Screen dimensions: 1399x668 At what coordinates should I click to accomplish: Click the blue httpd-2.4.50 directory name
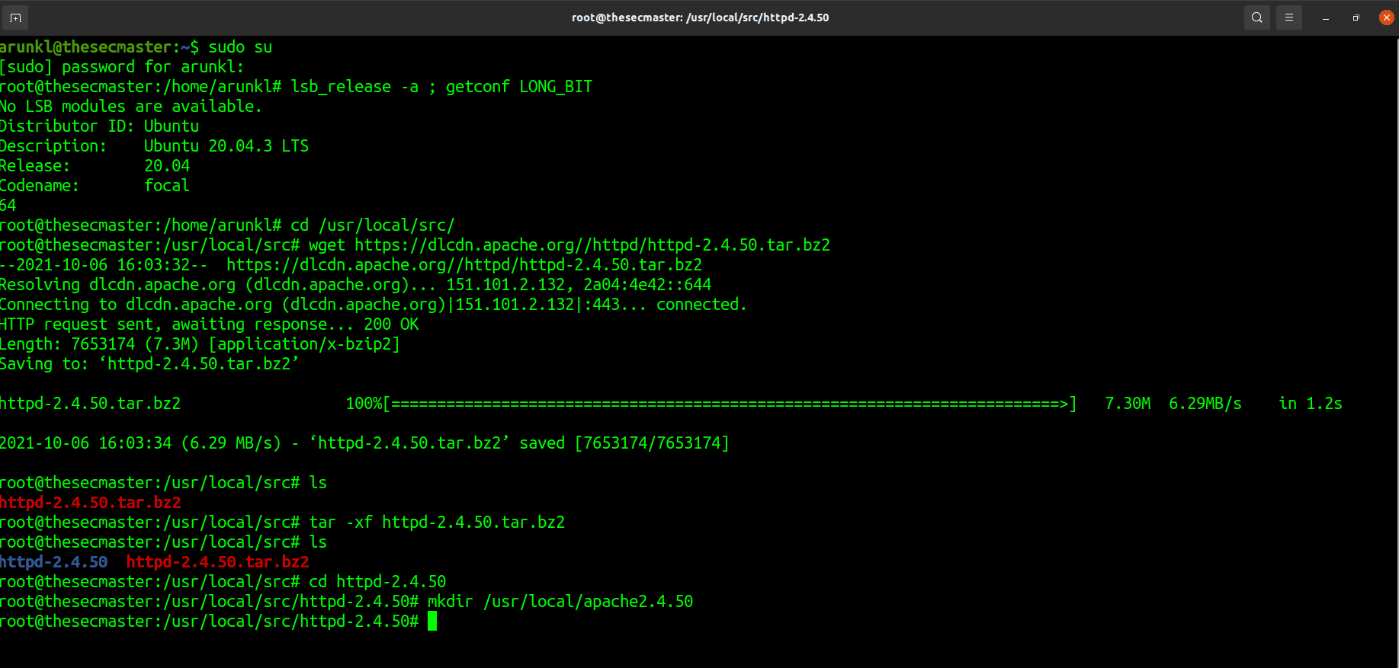coord(54,562)
